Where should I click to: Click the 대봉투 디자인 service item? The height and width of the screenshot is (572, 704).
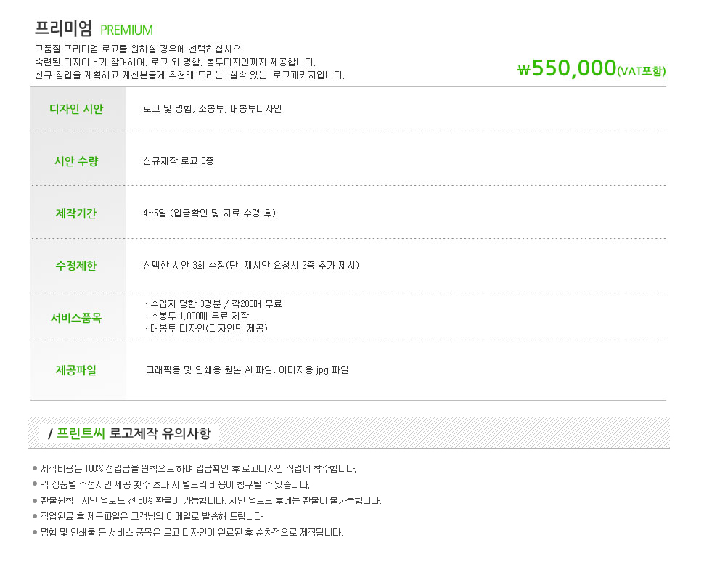pyautogui.click(x=207, y=328)
